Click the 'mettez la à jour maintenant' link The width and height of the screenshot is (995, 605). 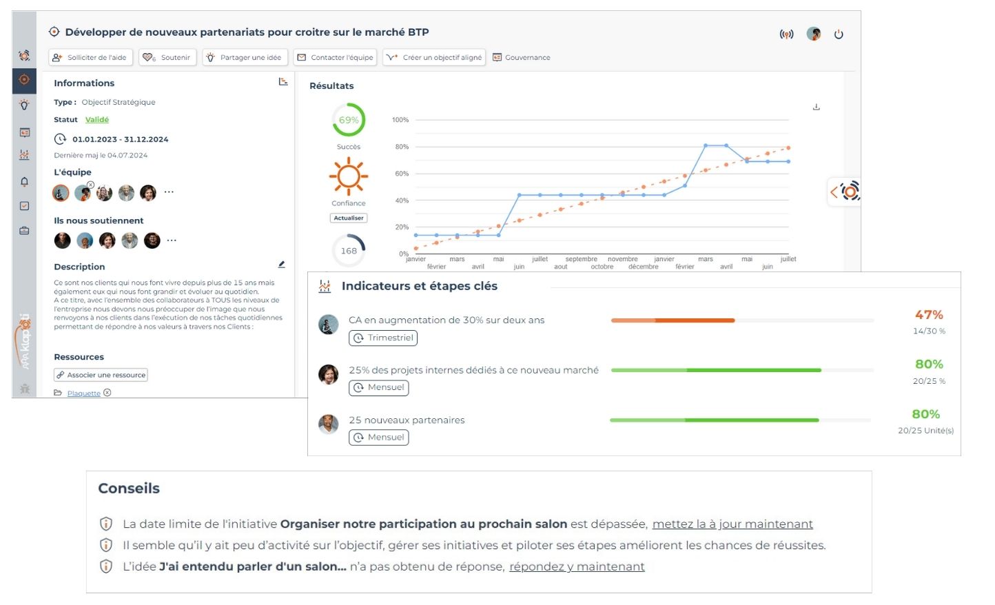732,524
